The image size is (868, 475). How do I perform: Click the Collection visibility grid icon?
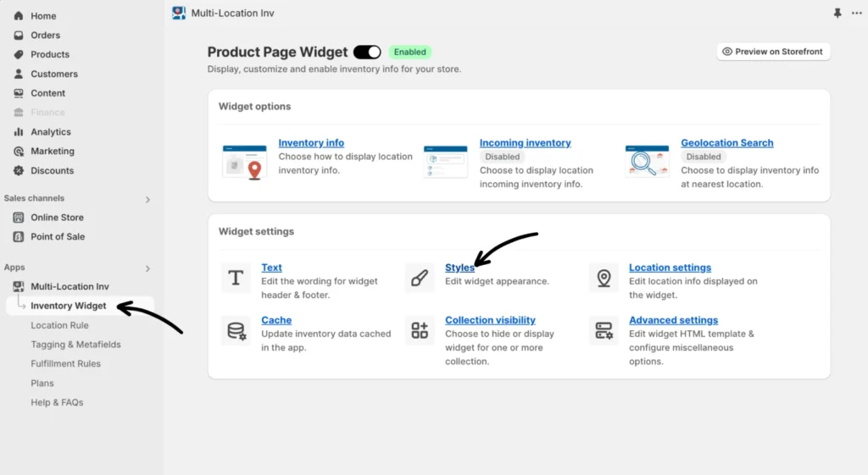pos(420,330)
